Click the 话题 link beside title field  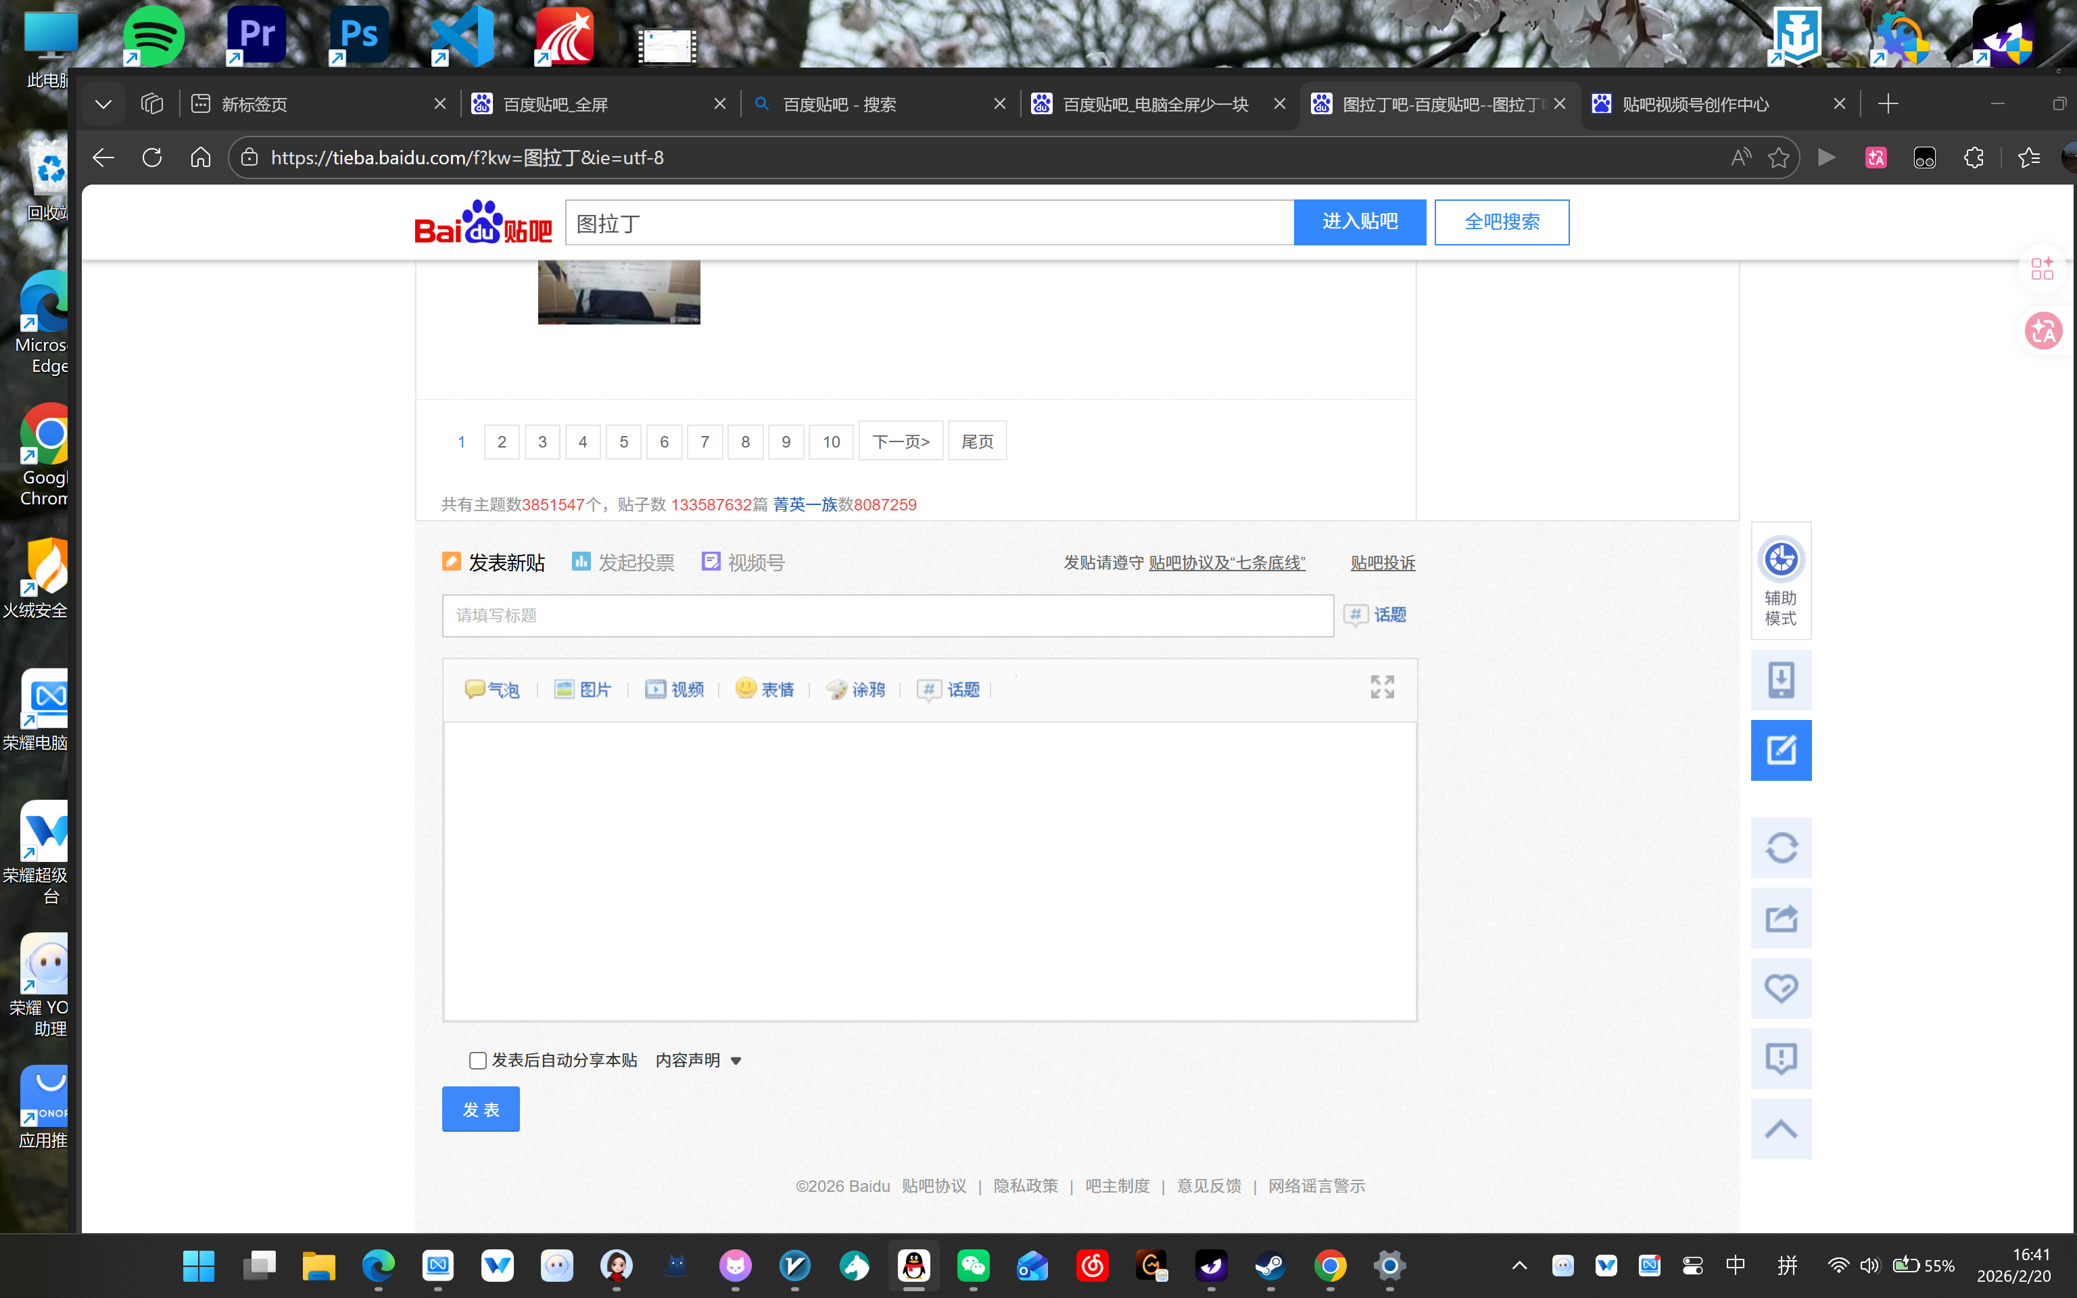1376,615
